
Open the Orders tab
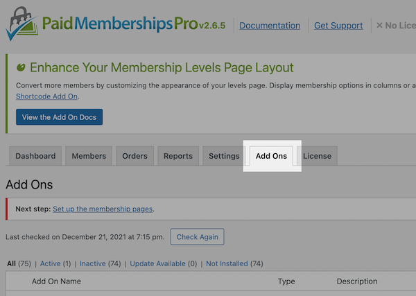[x=135, y=156]
